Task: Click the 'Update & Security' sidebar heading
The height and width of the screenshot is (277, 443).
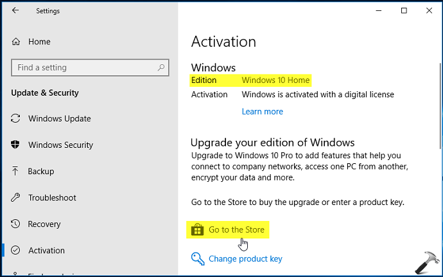Action: [45, 93]
